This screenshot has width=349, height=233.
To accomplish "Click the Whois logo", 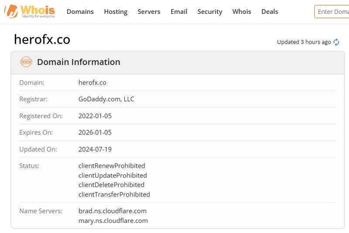I will 30,11.
